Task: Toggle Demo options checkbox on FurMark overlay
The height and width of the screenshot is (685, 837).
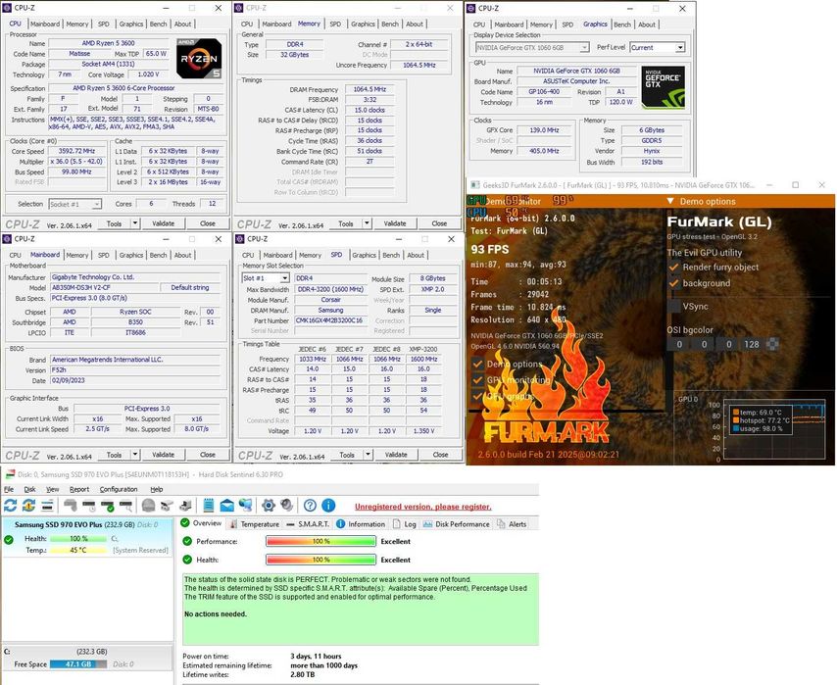Action: tap(477, 365)
